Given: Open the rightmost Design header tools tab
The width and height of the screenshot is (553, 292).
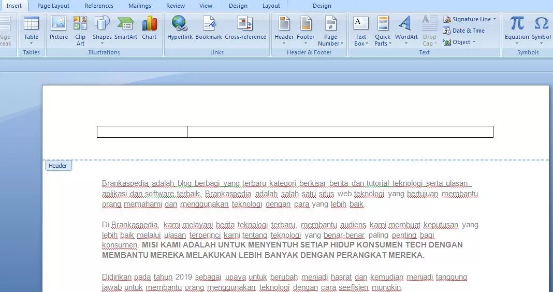Looking at the screenshot, I should pos(322,6).
